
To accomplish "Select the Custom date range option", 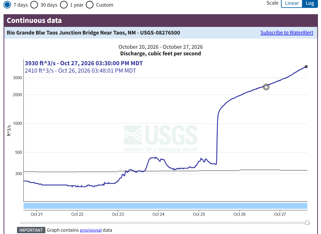I will [90, 5].
